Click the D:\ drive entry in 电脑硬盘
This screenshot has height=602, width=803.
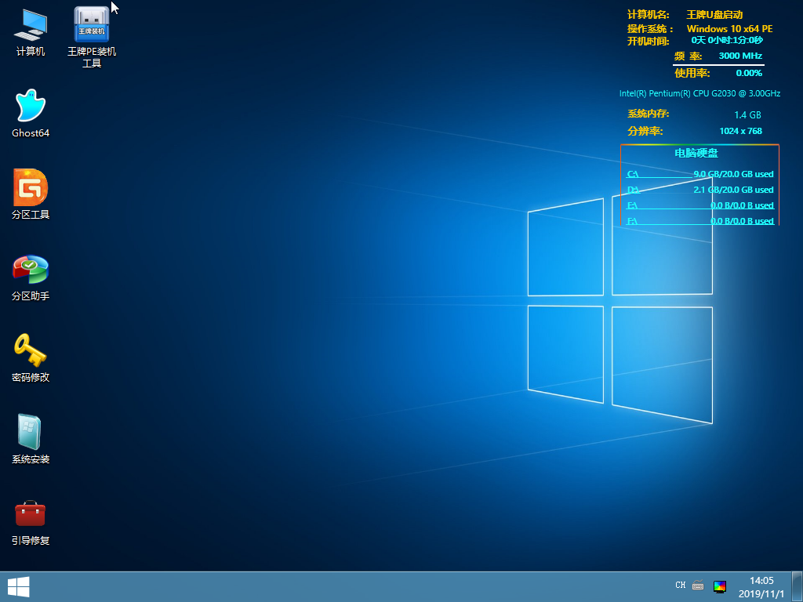pyautogui.click(x=700, y=190)
